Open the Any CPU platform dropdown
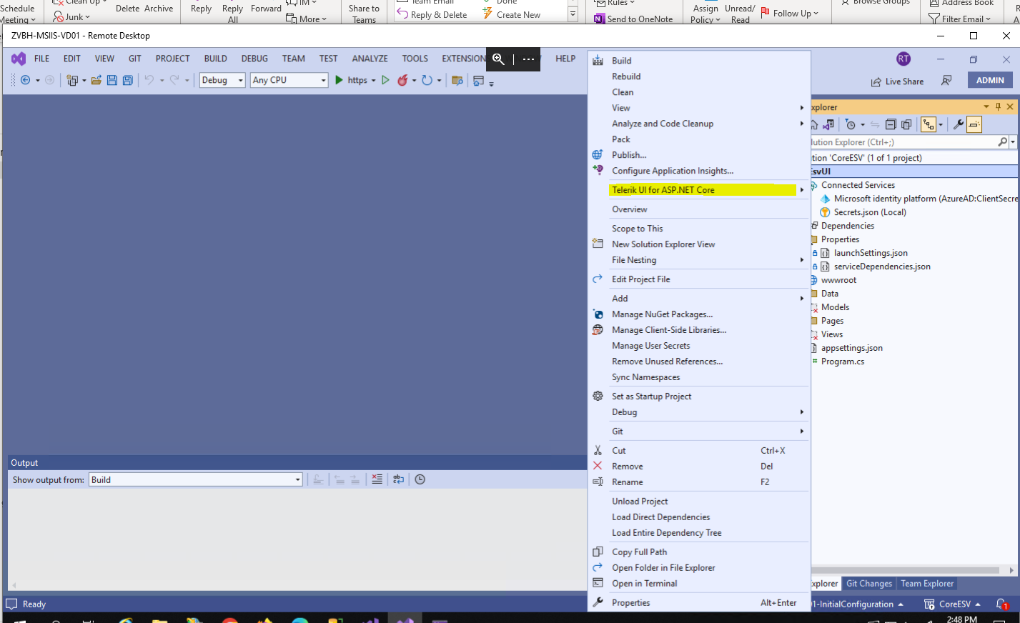The image size is (1020, 623). tap(289, 81)
